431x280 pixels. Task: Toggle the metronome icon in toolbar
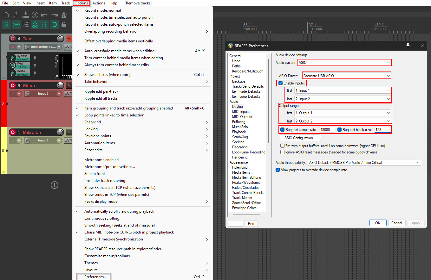pyautogui.click(x=64, y=15)
